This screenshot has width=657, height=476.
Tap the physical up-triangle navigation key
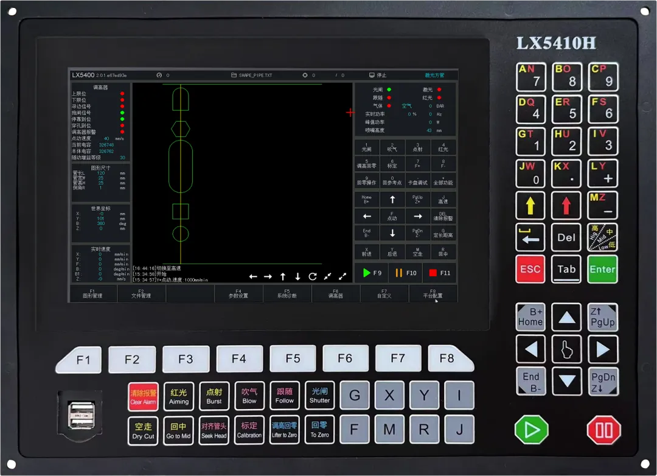(566, 317)
